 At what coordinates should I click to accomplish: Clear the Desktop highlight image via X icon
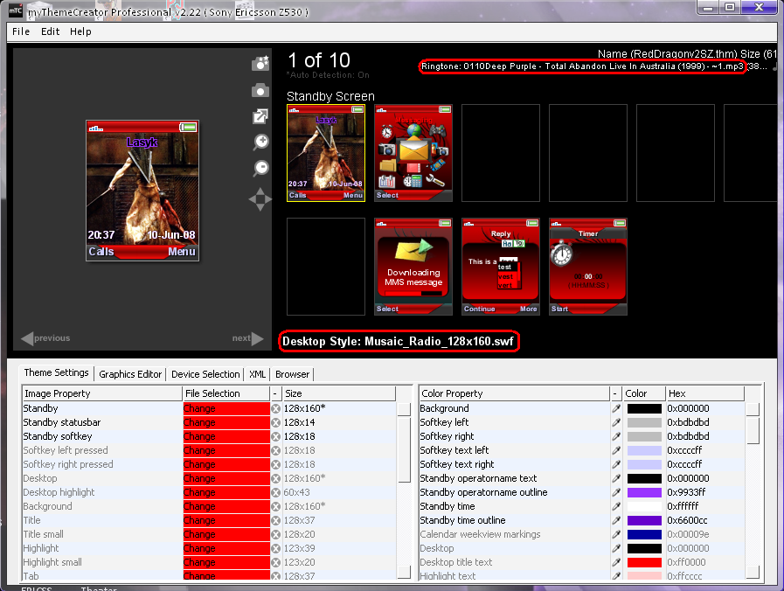[x=275, y=492]
